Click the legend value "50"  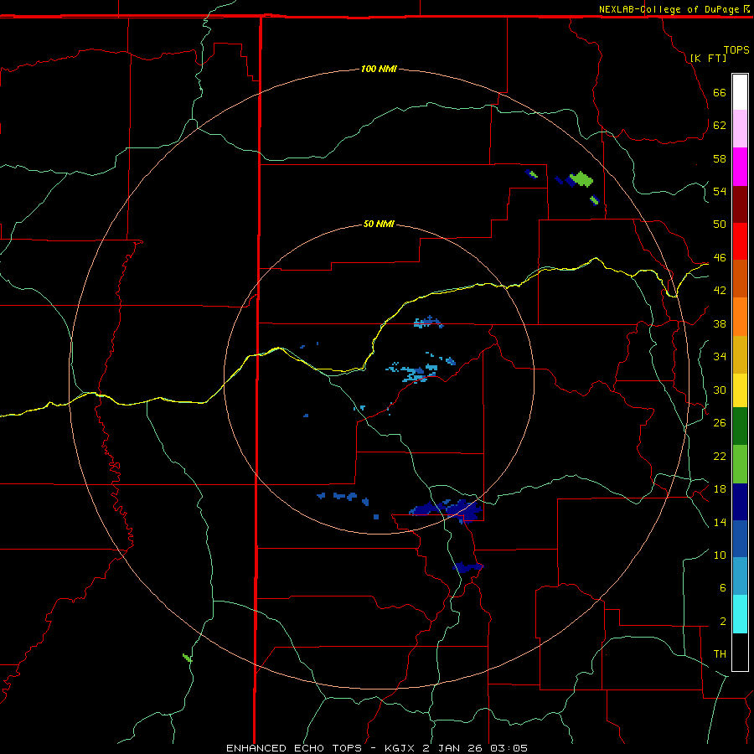(x=720, y=224)
